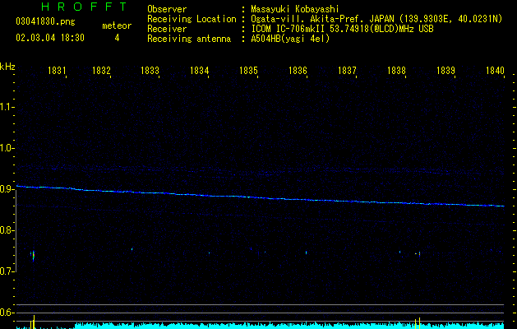The image size is (517, 329).
Task: Select the filename 03041830.png
Action: [x=45, y=22]
